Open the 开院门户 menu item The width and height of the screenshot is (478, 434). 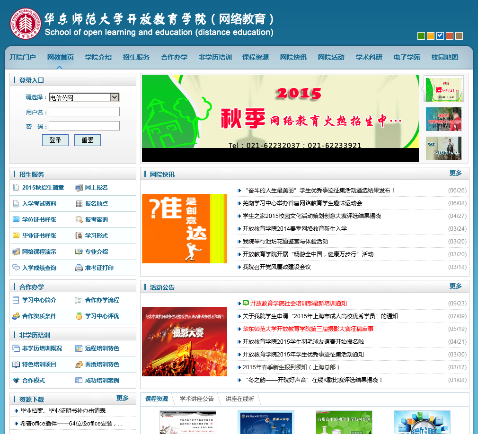click(x=23, y=57)
